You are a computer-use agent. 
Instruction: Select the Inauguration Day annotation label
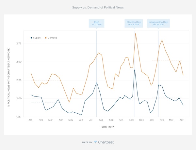[158, 23]
